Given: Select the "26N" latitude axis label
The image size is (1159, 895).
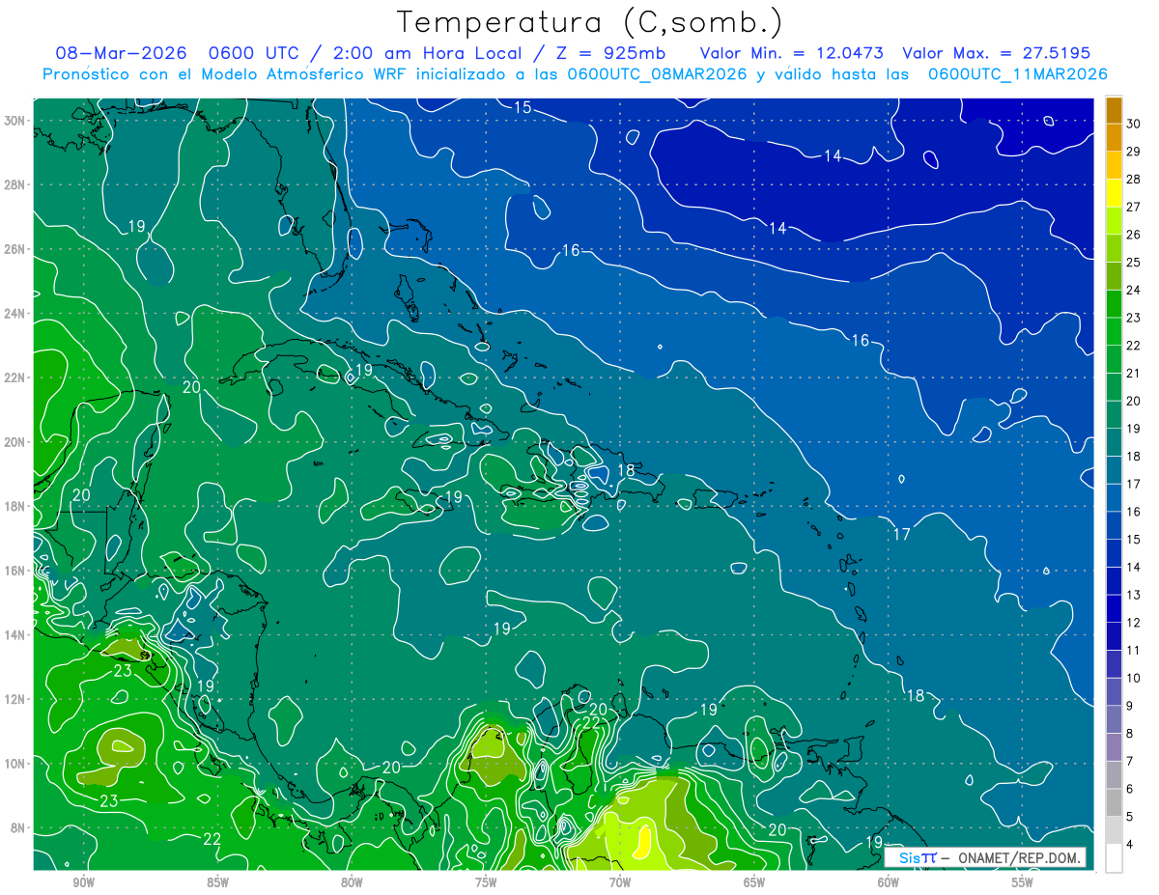Looking at the screenshot, I should coord(16,249).
